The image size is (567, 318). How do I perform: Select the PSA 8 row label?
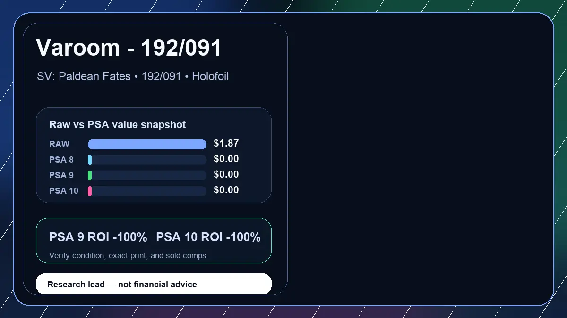(x=61, y=160)
